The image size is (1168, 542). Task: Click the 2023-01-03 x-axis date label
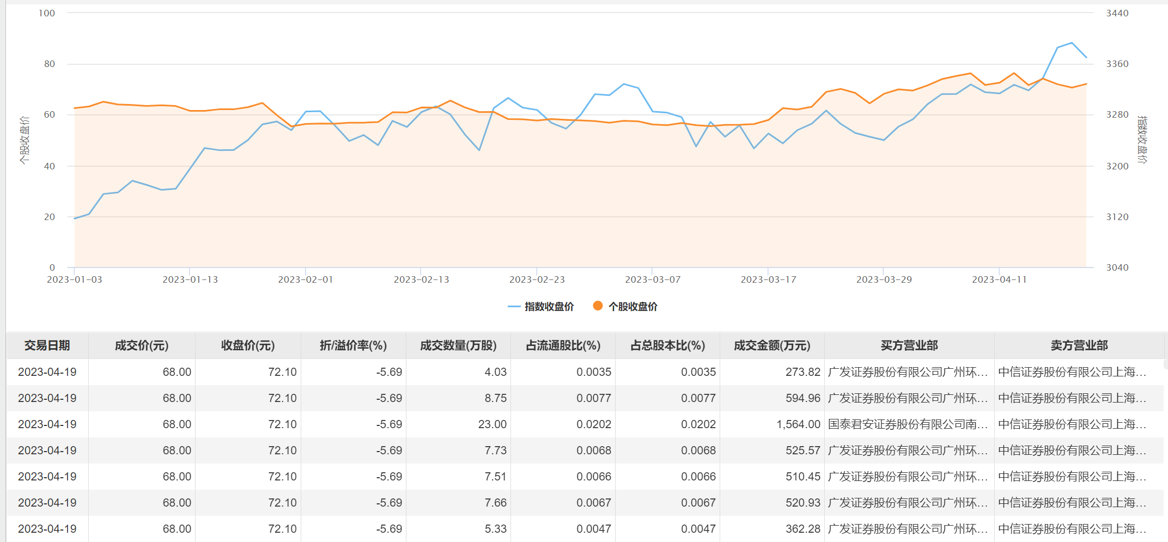pyautogui.click(x=75, y=280)
